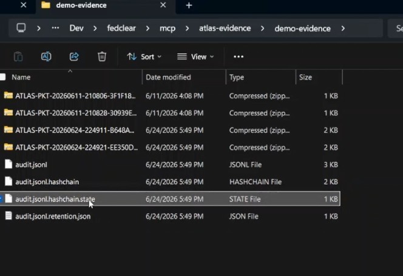Viewport: 403px width, 276px height.
Task: Click the zip icon of ATLAS-PKT-20260611-210828
Action: (x=8, y=113)
